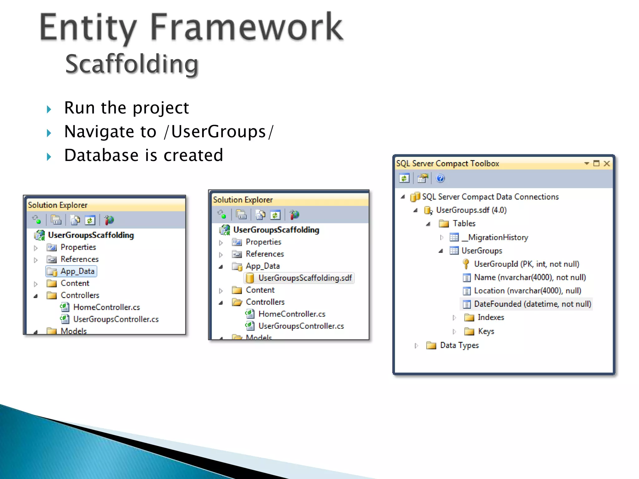Click the UserGroupsScaffolding.sdf database file icon
The image size is (639, 479).
click(250, 278)
